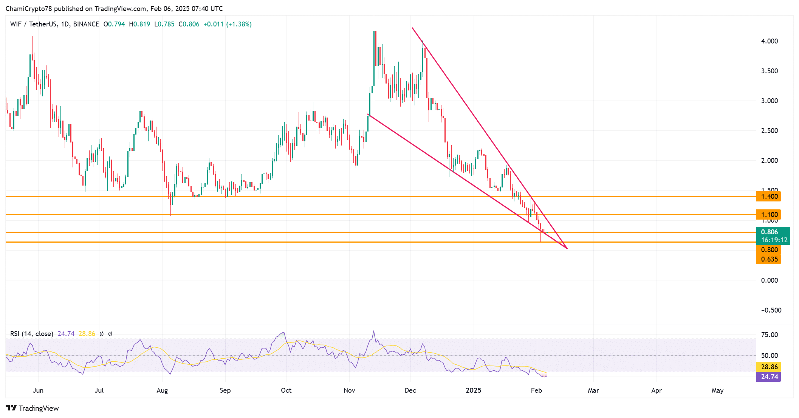Click the 50.00 RSI axis label
The height and width of the screenshot is (418, 799).
770,356
